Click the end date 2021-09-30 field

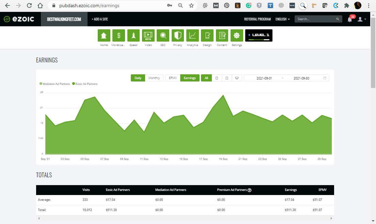point(301,78)
